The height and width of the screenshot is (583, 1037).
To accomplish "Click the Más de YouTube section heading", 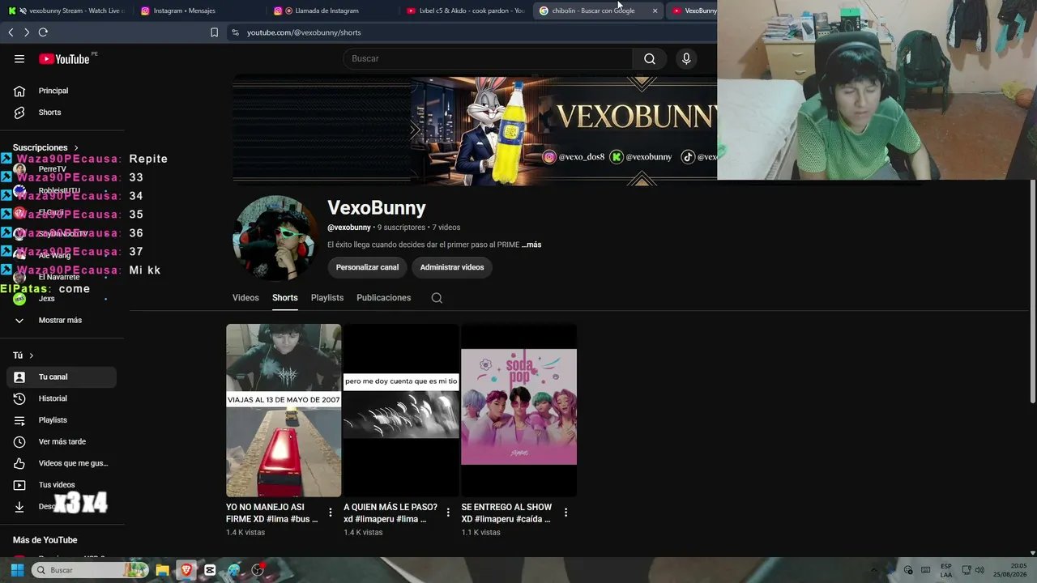I will click(45, 540).
